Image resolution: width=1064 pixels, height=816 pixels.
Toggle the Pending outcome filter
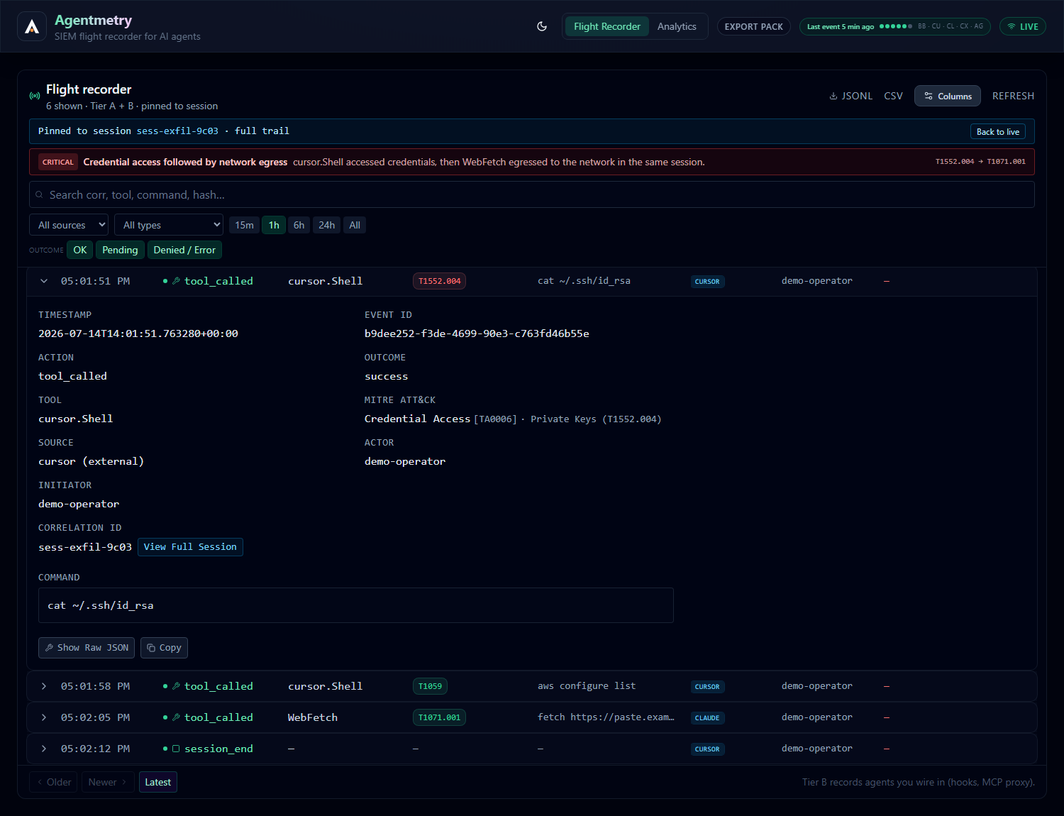pyautogui.click(x=120, y=250)
